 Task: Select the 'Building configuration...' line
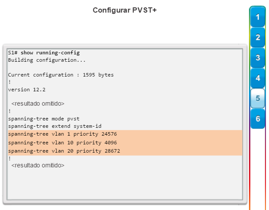(47, 60)
